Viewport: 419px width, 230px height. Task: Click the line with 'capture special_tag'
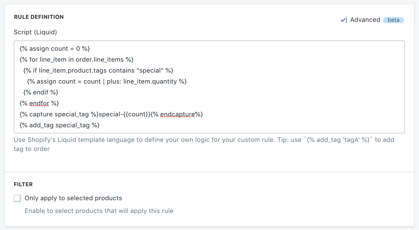point(111,114)
